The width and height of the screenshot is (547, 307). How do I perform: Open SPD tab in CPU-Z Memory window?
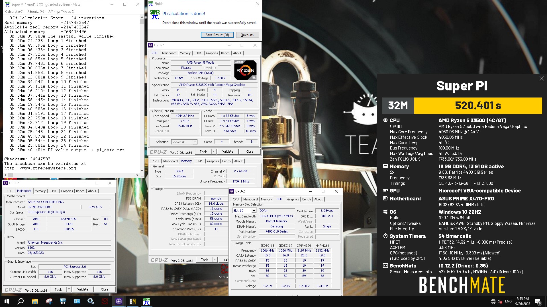coord(199,161)
